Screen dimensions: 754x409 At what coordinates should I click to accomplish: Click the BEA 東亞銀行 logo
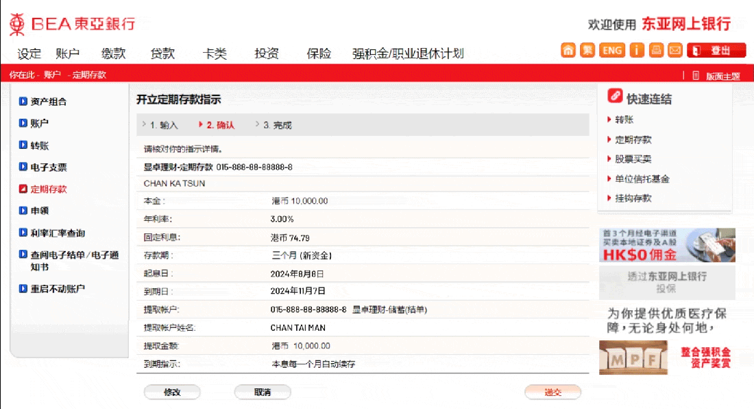pyautogui.click(x=72, y=24)
